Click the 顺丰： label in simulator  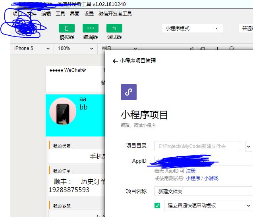tap(63, 182)
